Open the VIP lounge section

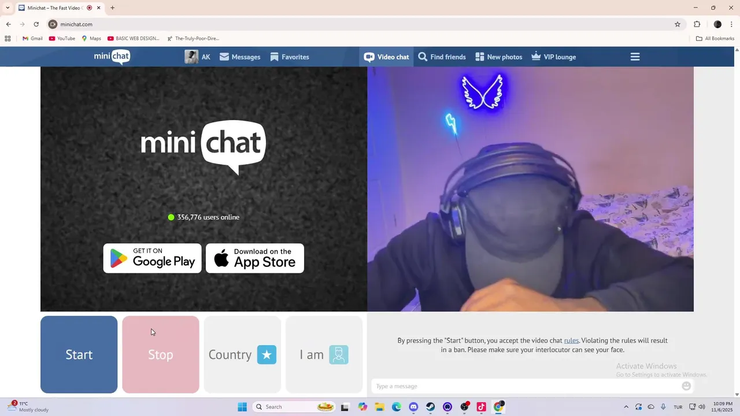point(553,57)
